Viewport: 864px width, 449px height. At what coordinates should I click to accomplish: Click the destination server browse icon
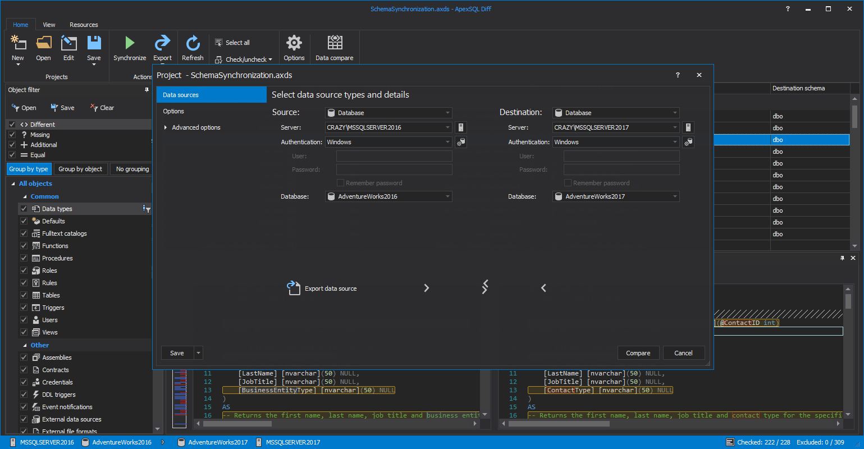688,127
